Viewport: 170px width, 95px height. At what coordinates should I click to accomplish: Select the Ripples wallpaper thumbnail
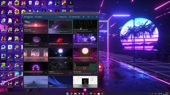pos(85,82)
